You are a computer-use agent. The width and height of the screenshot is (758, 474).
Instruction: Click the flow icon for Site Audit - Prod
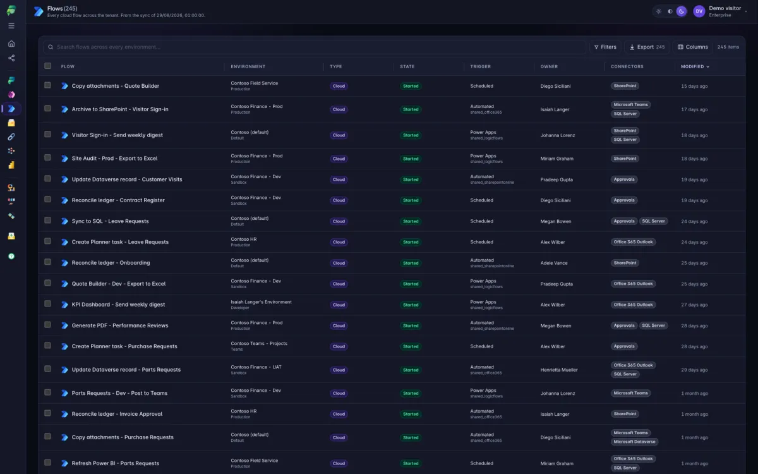64,159
